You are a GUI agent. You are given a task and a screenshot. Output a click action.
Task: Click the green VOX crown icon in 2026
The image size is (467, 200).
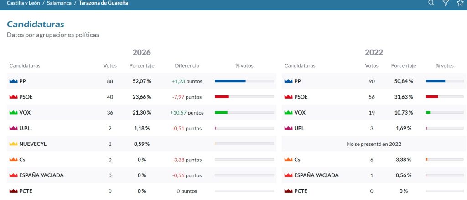(x=13, y=112)
